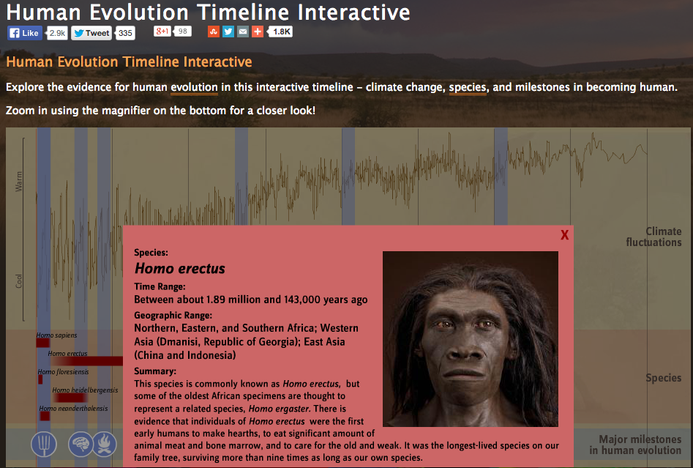Click the 'Species' row label at the right

(x=664, y=378)
